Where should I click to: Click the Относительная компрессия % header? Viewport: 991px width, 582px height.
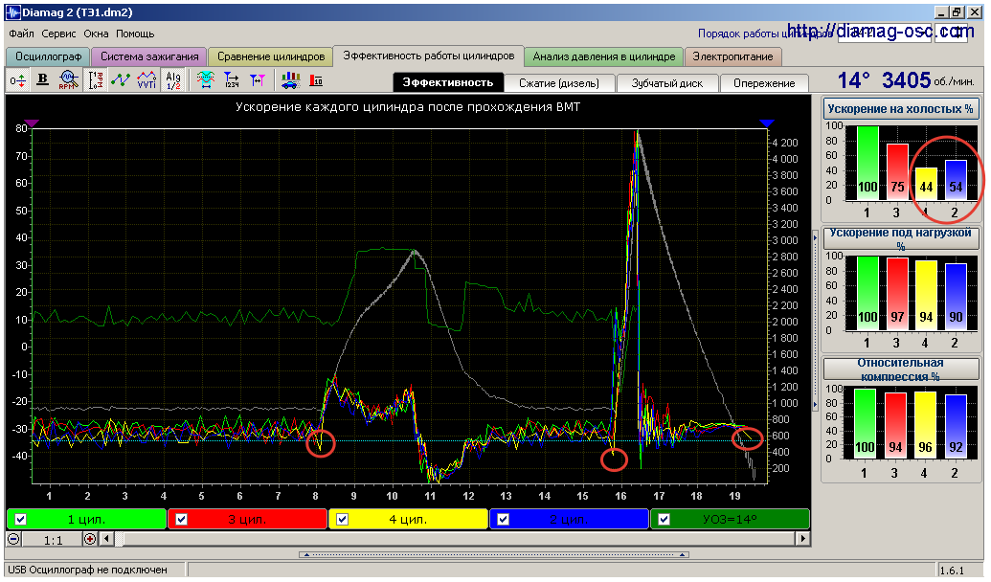point(900,369)
